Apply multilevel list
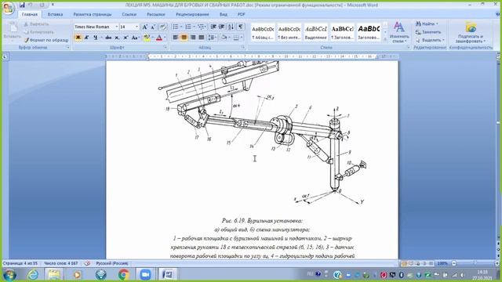The height and width of the screenshot is (282, 502). 202,27
